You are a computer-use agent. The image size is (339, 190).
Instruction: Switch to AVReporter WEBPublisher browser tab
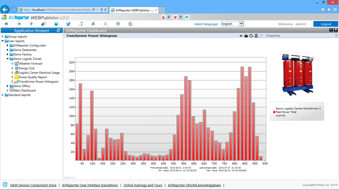coord(134,10)
